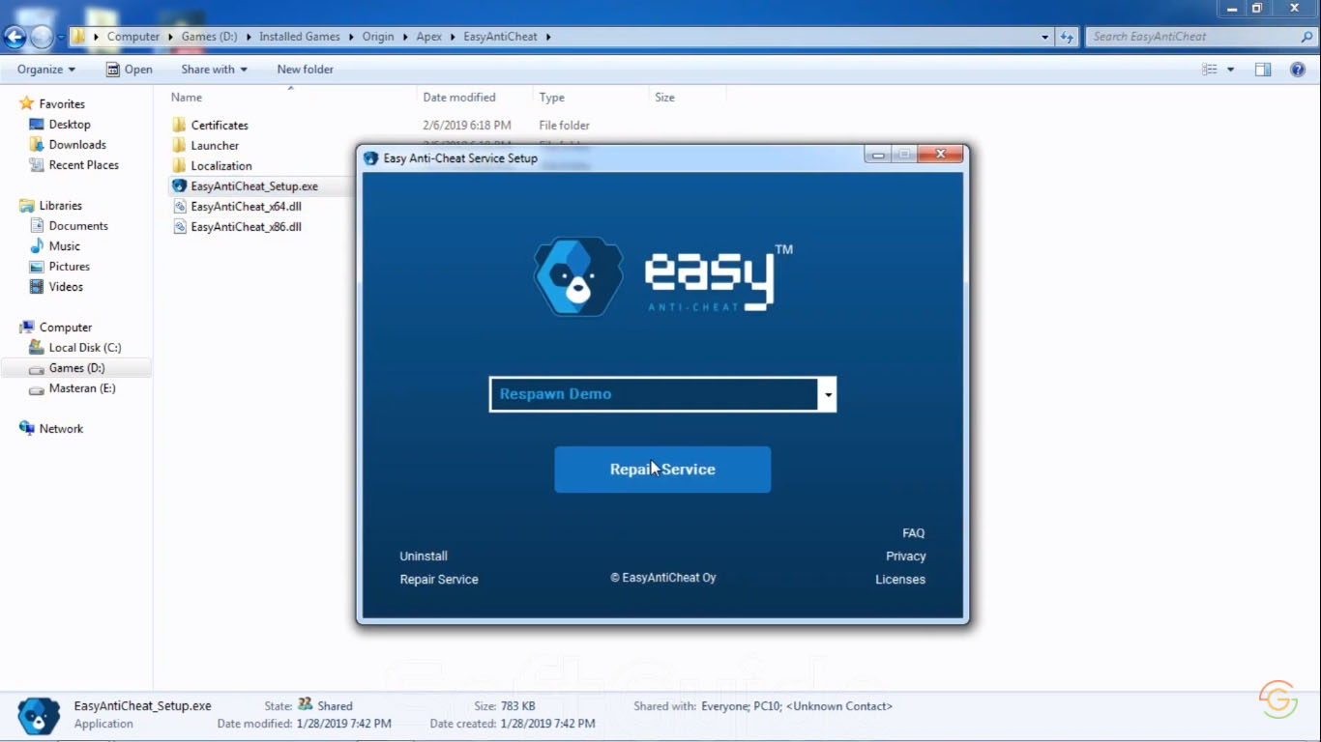Expand the arrow after Games (D:) breadcrumb
The image size is (1321, 742).
[x=249, y=37]
